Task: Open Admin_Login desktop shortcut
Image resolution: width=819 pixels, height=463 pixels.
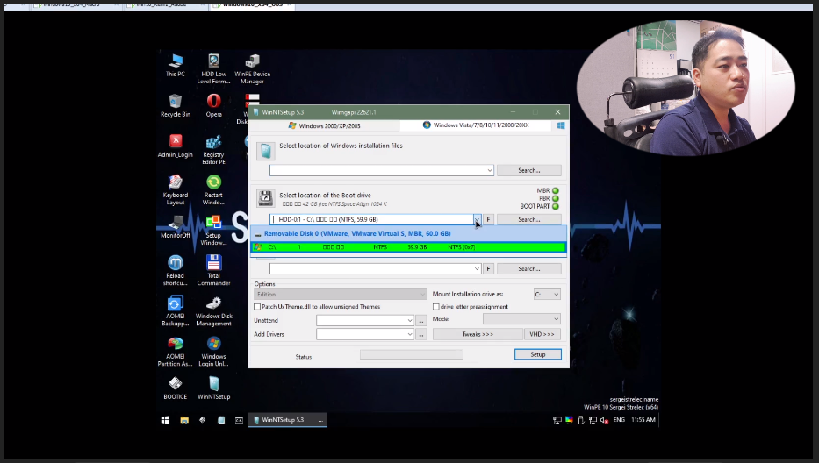Action: coord(176,146)
